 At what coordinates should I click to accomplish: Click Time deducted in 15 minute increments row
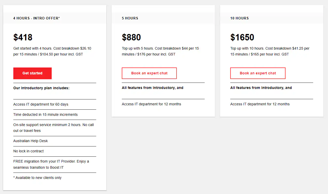click(45, 115)
